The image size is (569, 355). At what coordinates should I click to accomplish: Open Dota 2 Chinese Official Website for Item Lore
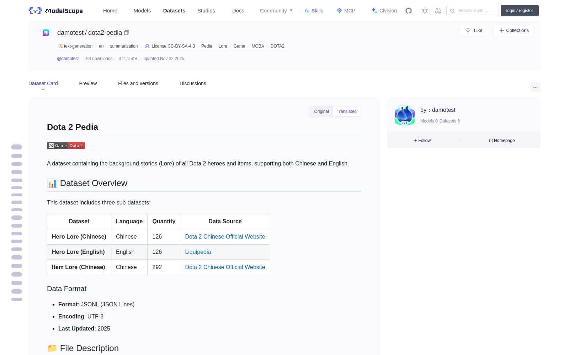225,267
